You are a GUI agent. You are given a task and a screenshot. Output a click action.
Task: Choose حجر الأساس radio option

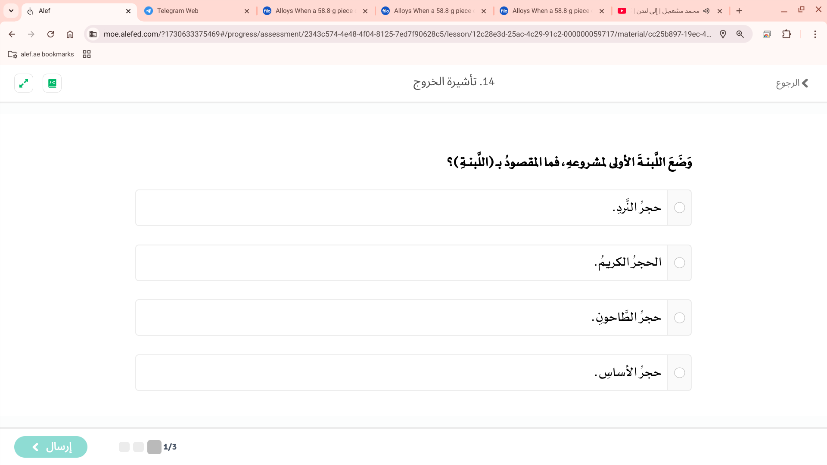click(x=679, y=373)
